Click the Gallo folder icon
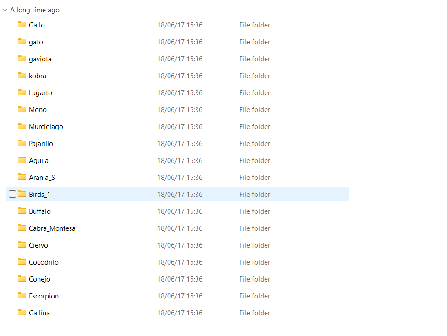Viewport: 447px width, 336px height. tap(22, 25)
